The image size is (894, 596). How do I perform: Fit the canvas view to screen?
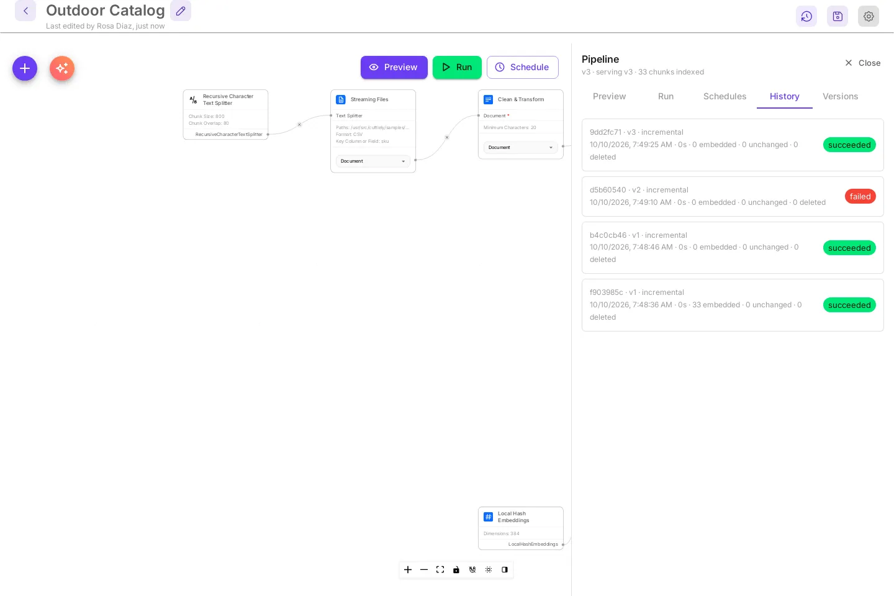tap(440, 569)
